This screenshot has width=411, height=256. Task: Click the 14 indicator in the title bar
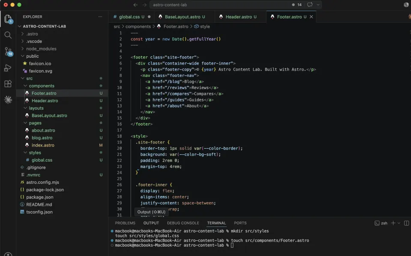(297, 5)
